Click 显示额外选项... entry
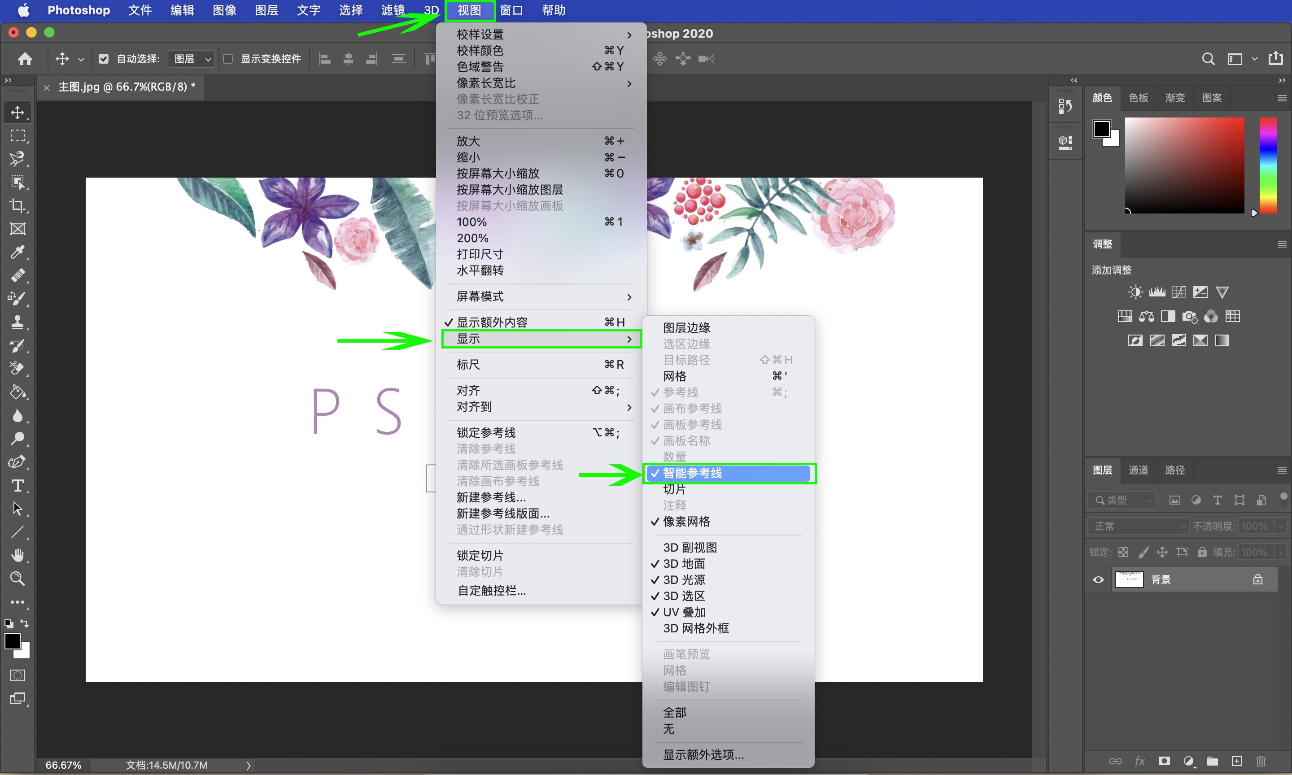 point(728,755)
